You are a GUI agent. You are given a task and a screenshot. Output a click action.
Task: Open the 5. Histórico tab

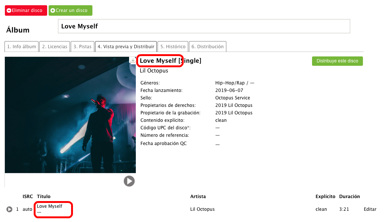pos(173,47)
